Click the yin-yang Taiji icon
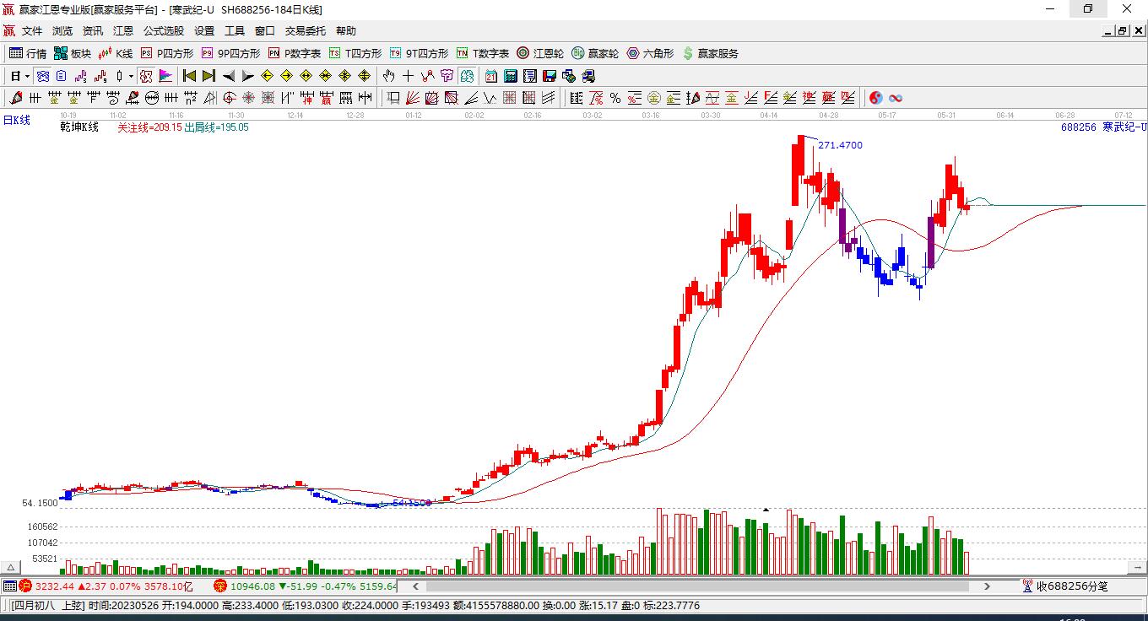The width and height of the screenshot is (1148, 621). coord(876,98)
